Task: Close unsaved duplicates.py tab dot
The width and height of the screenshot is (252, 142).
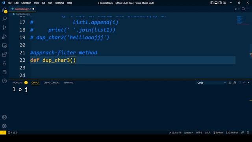Action: (x=33, y=9)
